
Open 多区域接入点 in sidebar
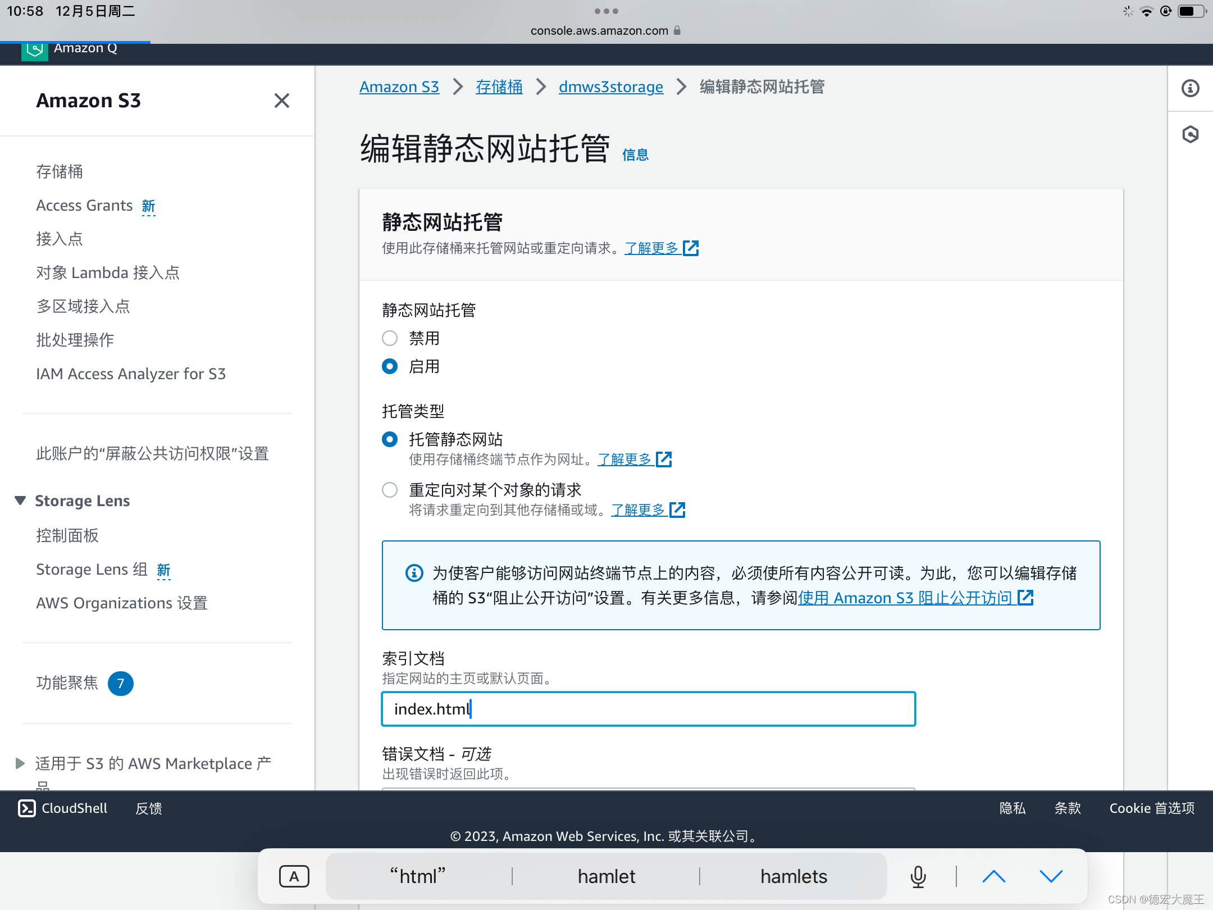(83, 306)
